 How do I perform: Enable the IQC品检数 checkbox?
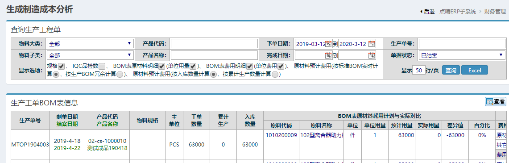point(102,66)
